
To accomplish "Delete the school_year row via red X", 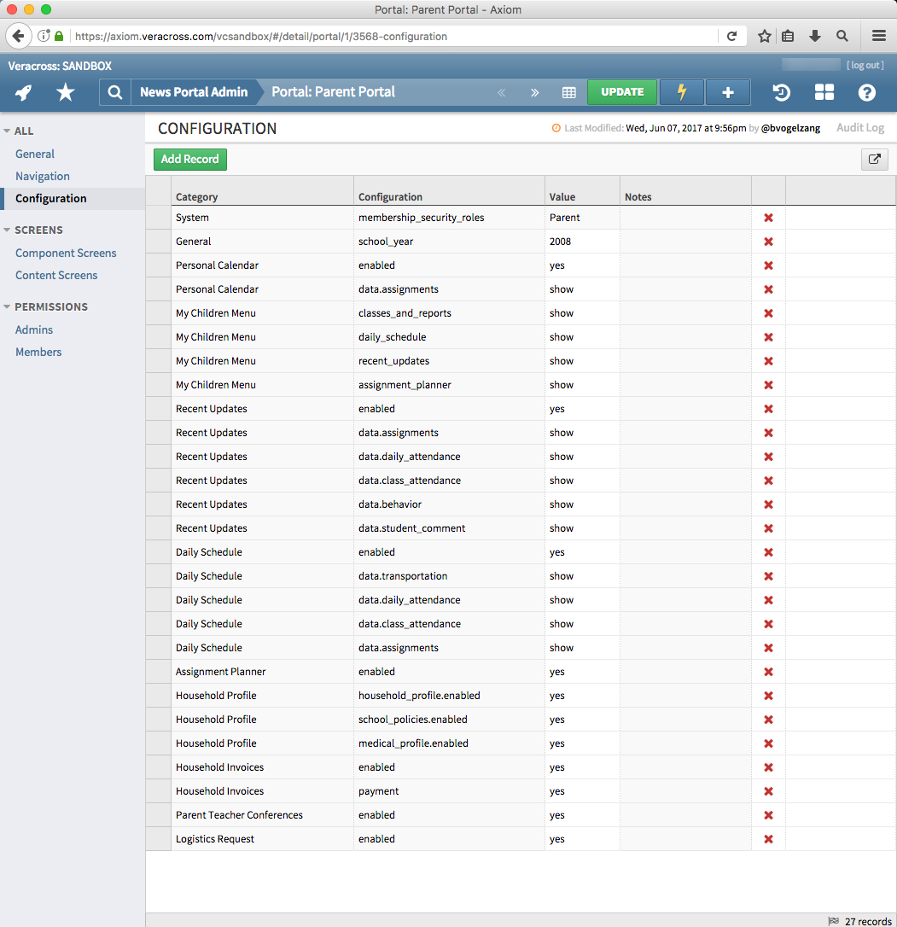I will click(x=768, y=242).
